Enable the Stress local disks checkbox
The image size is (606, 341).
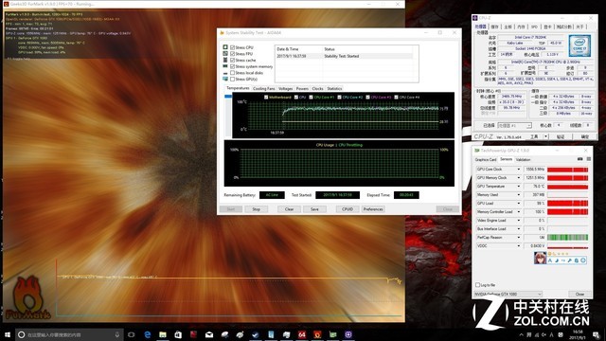pos(232,73)
